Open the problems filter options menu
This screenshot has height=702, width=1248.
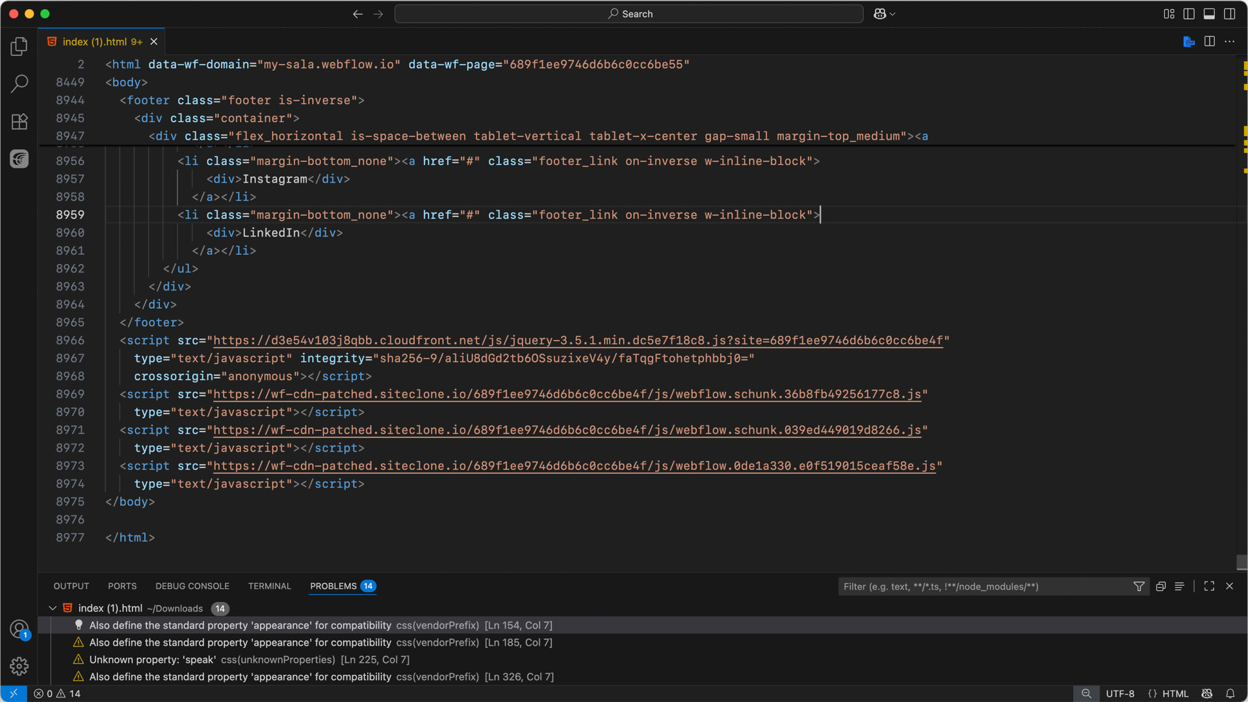1139,586
